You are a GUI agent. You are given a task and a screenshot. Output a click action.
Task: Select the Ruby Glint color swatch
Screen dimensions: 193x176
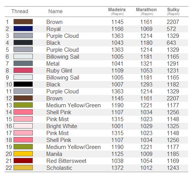tap(23, 70)
